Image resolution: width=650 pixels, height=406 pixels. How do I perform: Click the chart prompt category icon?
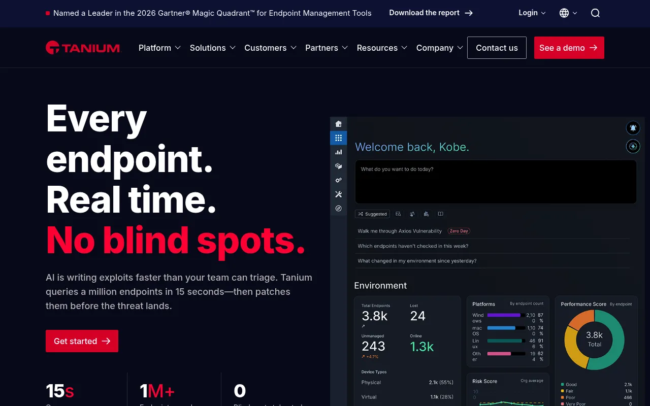click(427, 214)
